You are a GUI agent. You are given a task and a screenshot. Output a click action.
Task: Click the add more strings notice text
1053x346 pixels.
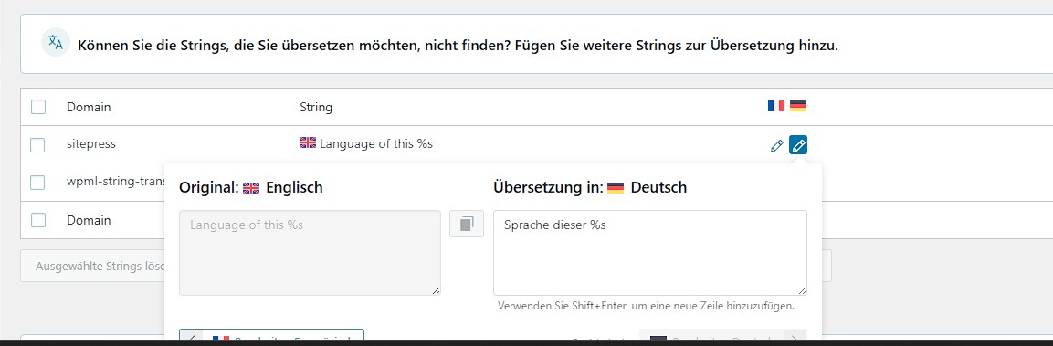click(458, 46)
